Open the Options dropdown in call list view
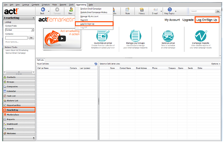224x143 pixels. 216,64
